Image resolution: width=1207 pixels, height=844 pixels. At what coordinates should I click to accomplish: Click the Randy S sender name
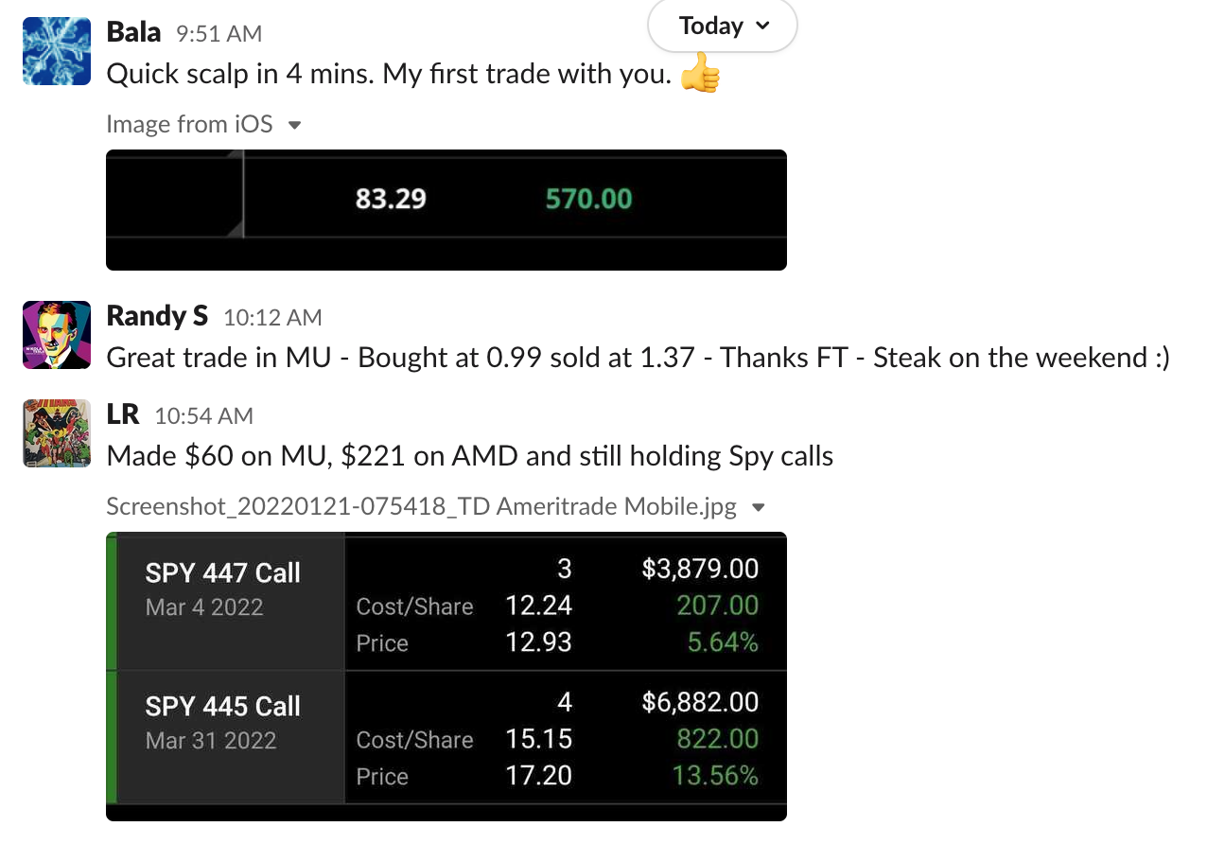[157, 316]
